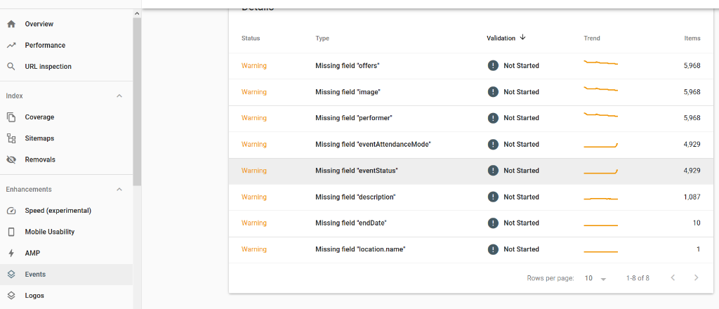Click the validation alert icon in performer row

(x=493, y=118)
